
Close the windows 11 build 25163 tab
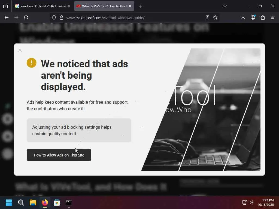click(69, 6)
